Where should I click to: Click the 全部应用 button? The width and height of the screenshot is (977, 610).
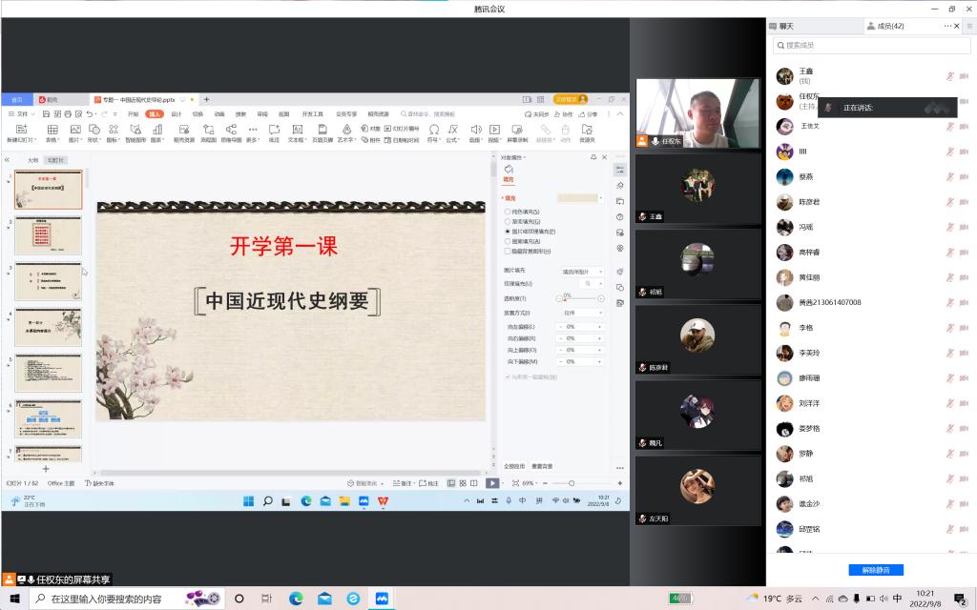click(514, 466)
